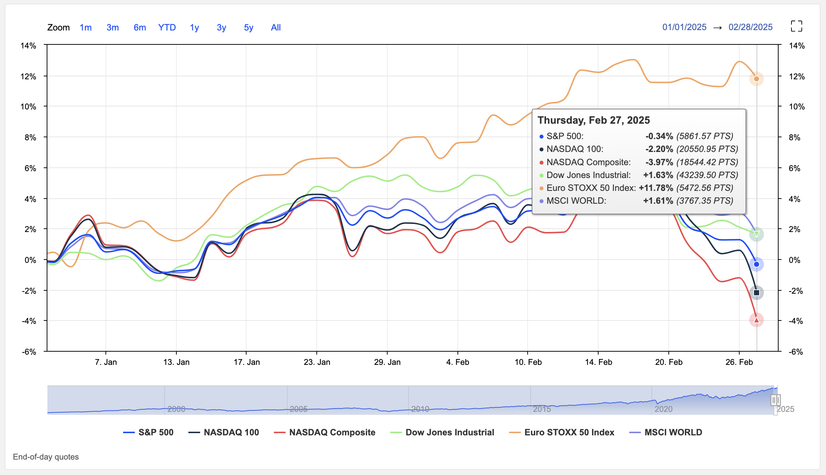The height and width of the screenshot is (475, 826).
Task: Choose the 3y zoom range
Action: click(221, 28)
